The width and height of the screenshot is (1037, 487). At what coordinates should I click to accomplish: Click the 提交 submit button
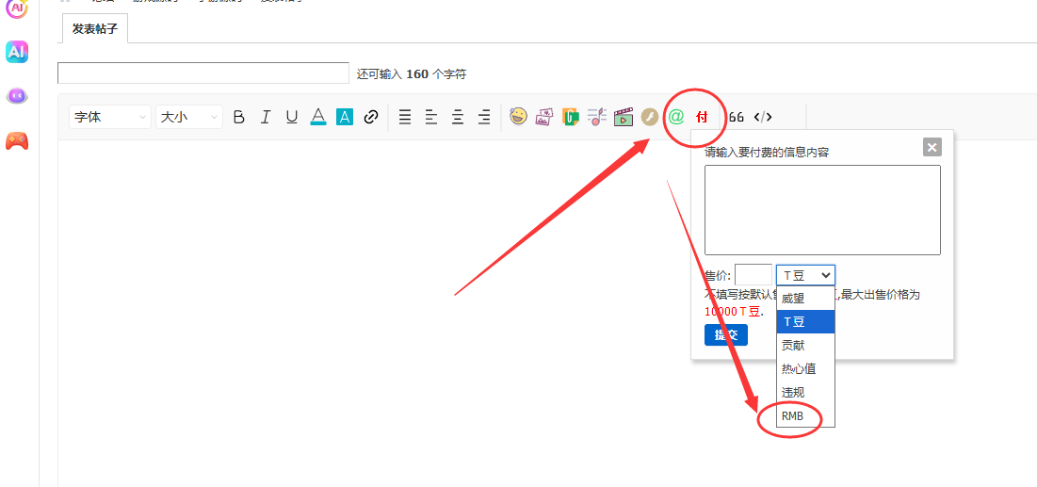coord(726,334)
